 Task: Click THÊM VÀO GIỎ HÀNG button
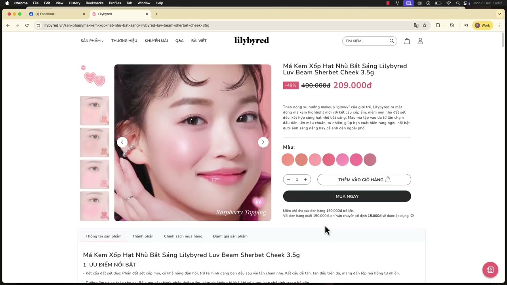(x=364, y=179)
